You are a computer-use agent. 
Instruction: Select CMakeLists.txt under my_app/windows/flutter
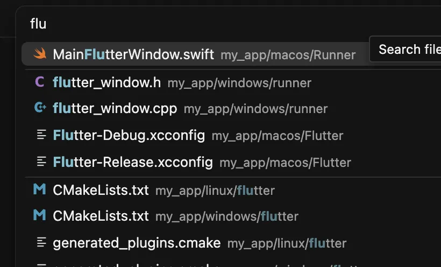(231, 216)
